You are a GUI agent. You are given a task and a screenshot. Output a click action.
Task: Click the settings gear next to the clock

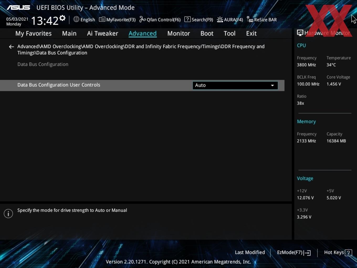[62, 18]
